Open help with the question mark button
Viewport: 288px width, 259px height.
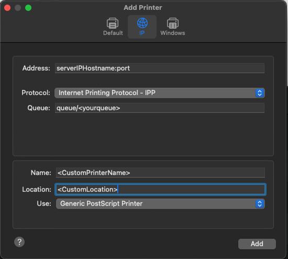19,242
